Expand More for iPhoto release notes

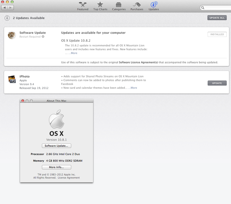pyautogui.click(x=134, y=88)
